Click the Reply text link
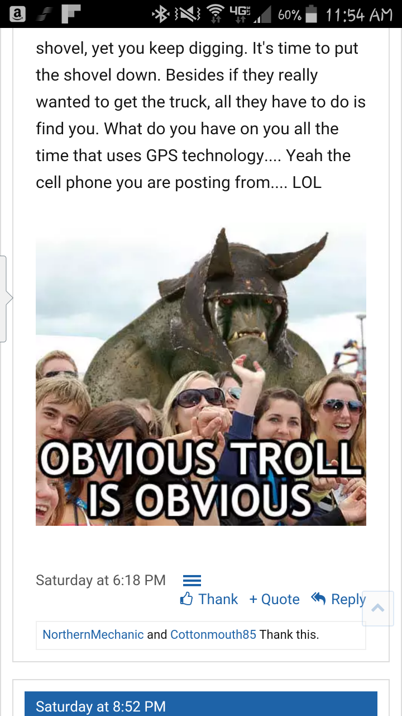 [x=348, y=600]
